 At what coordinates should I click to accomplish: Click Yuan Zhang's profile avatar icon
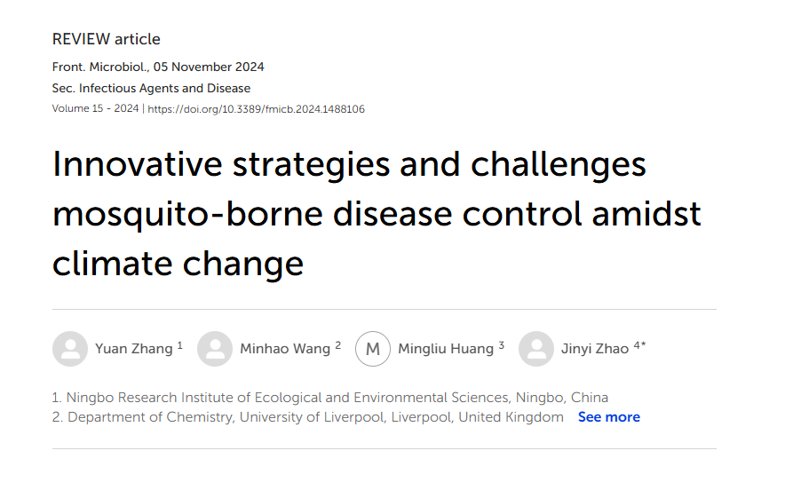pos(70,349)
